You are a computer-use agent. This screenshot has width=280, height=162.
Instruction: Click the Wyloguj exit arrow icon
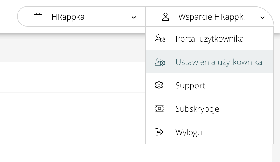point(159,132)
